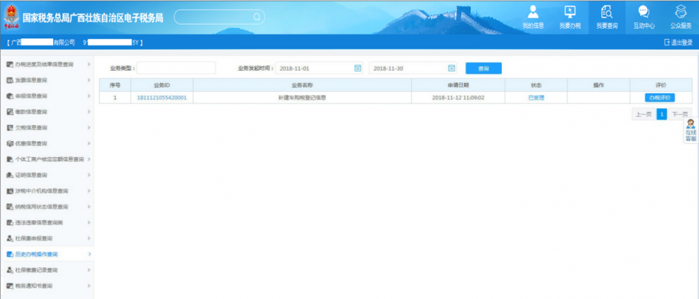Click the 我要办税 icon in header
Screen dimensions: 699x299
coord(570,16)
